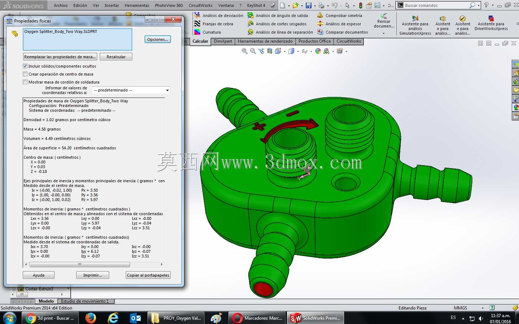Open the Paint palette icon in the taskbar
This screenshot has width=519, height=324.
point(216,318)
